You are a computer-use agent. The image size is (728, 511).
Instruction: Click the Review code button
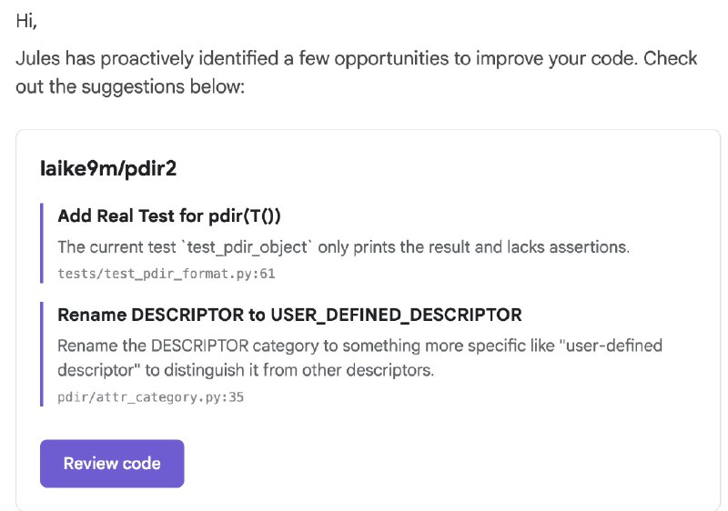click(x=112, y=464)
